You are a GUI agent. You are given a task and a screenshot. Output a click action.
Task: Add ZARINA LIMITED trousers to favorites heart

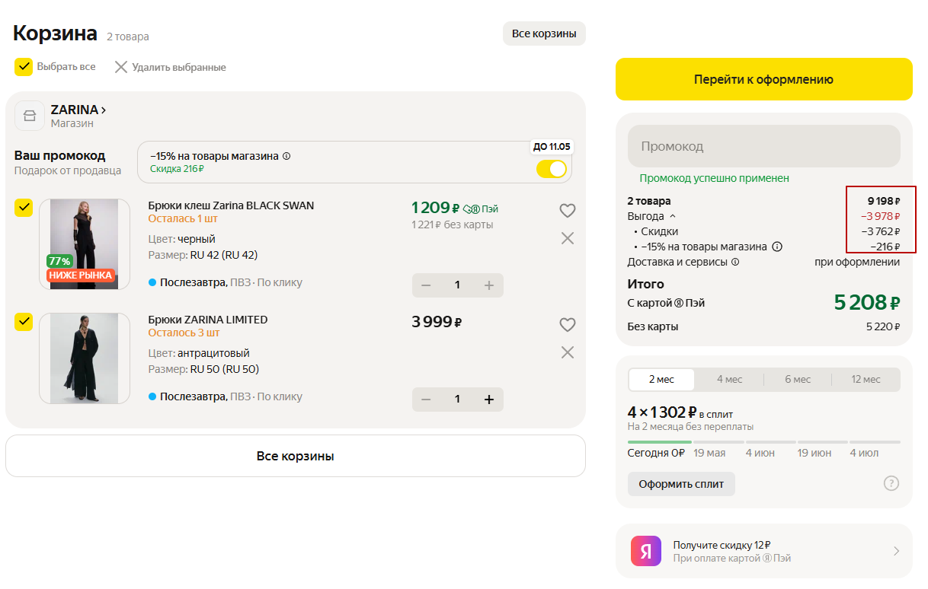[x=568, y=325]
